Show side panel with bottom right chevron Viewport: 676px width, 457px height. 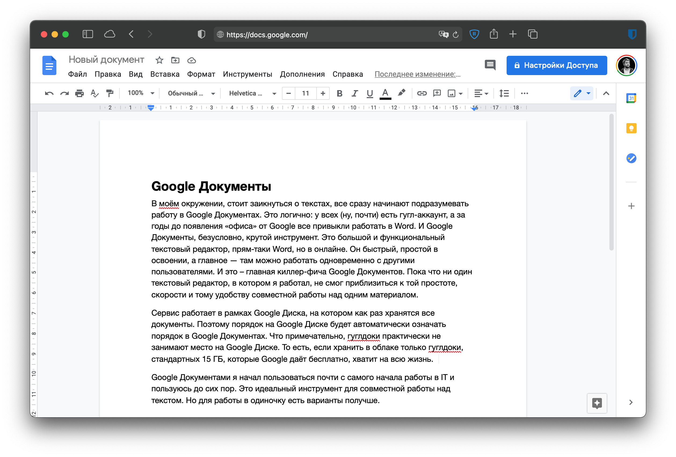(x=631, y=402)
